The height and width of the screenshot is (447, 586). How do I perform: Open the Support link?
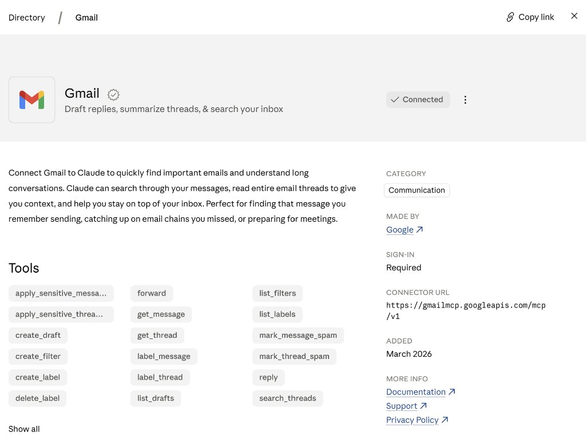401,406
